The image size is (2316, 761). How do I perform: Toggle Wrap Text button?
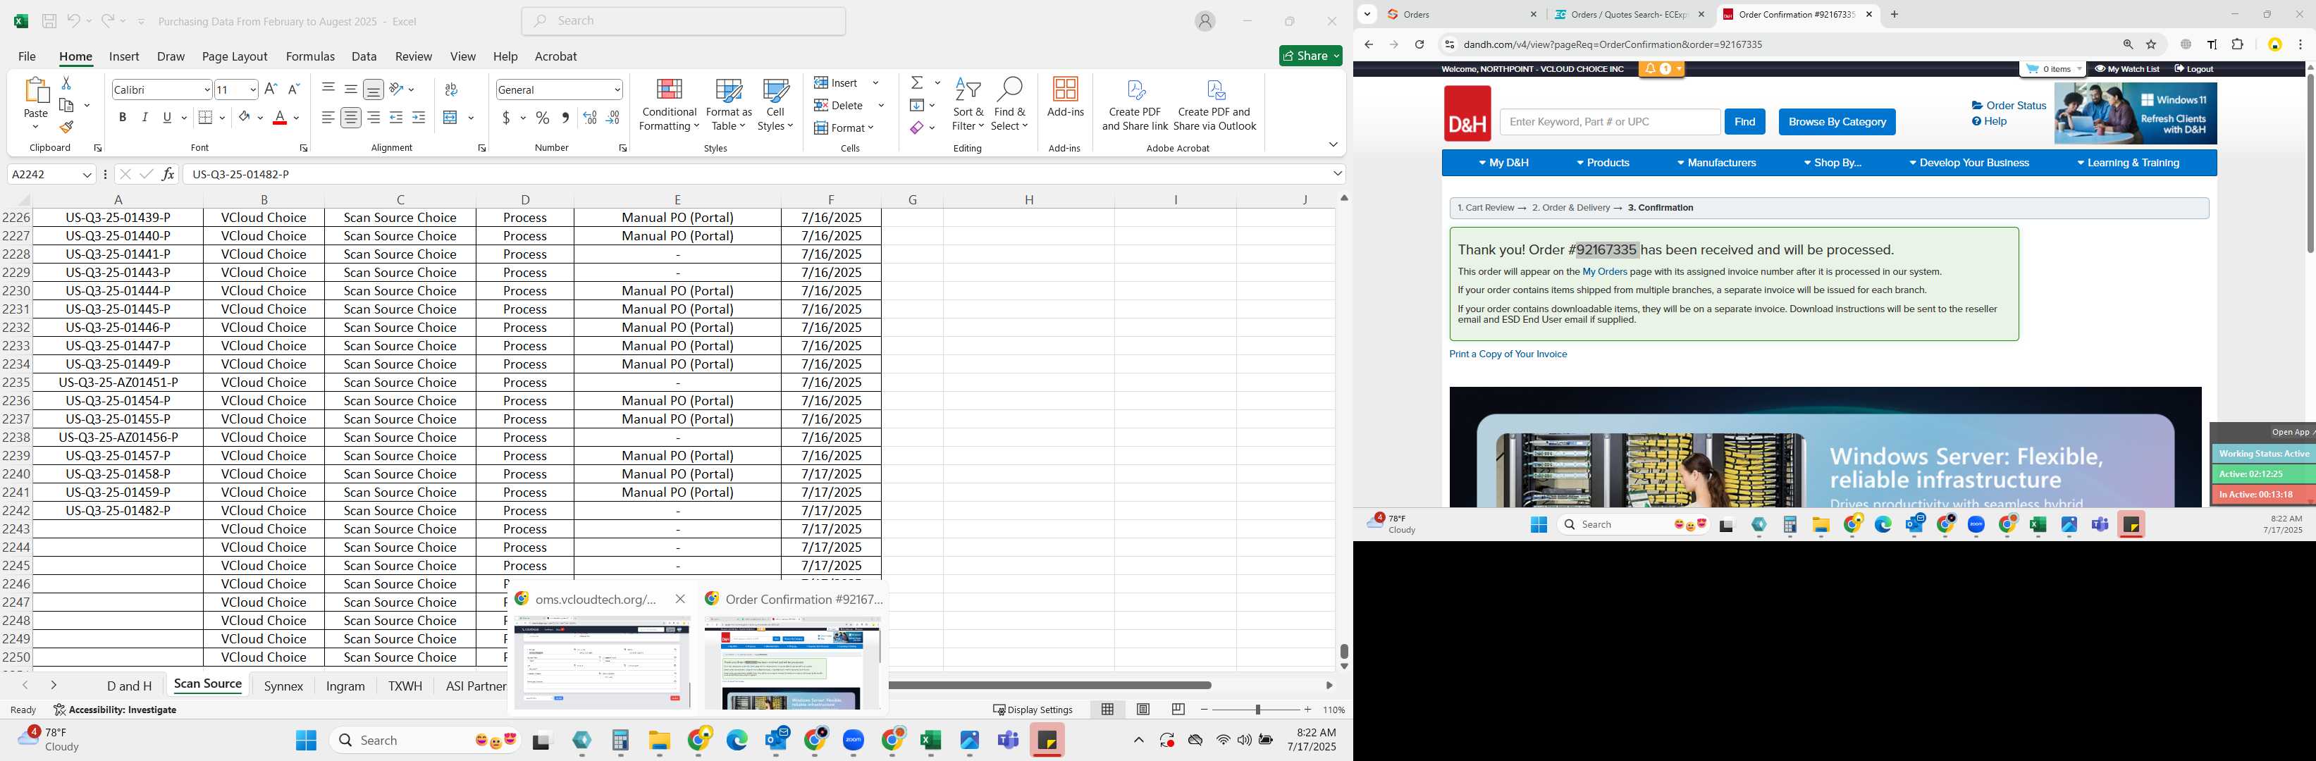[x=451, y=89]
